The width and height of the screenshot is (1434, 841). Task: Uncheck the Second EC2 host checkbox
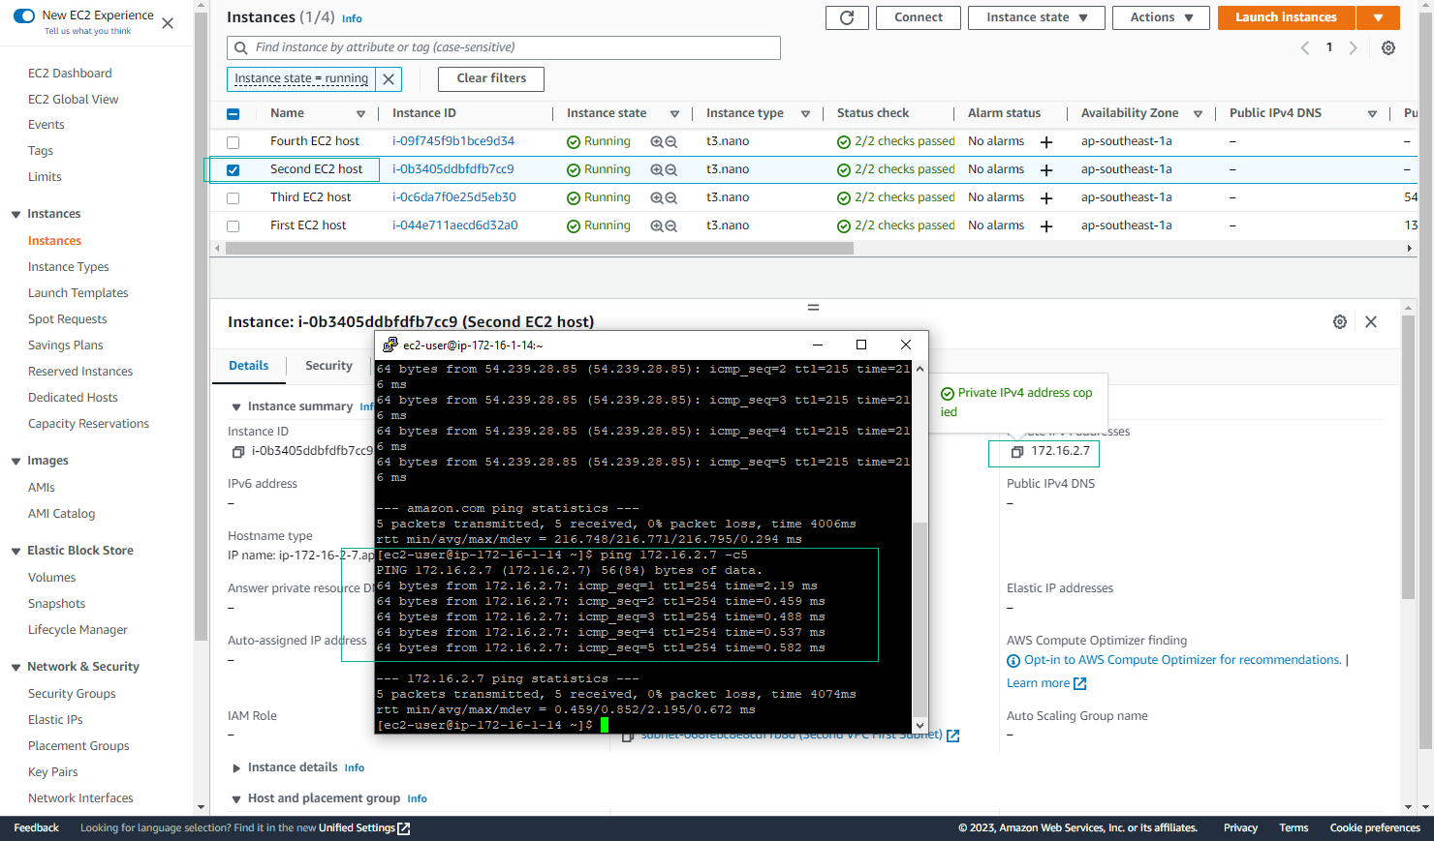[233, 170]
